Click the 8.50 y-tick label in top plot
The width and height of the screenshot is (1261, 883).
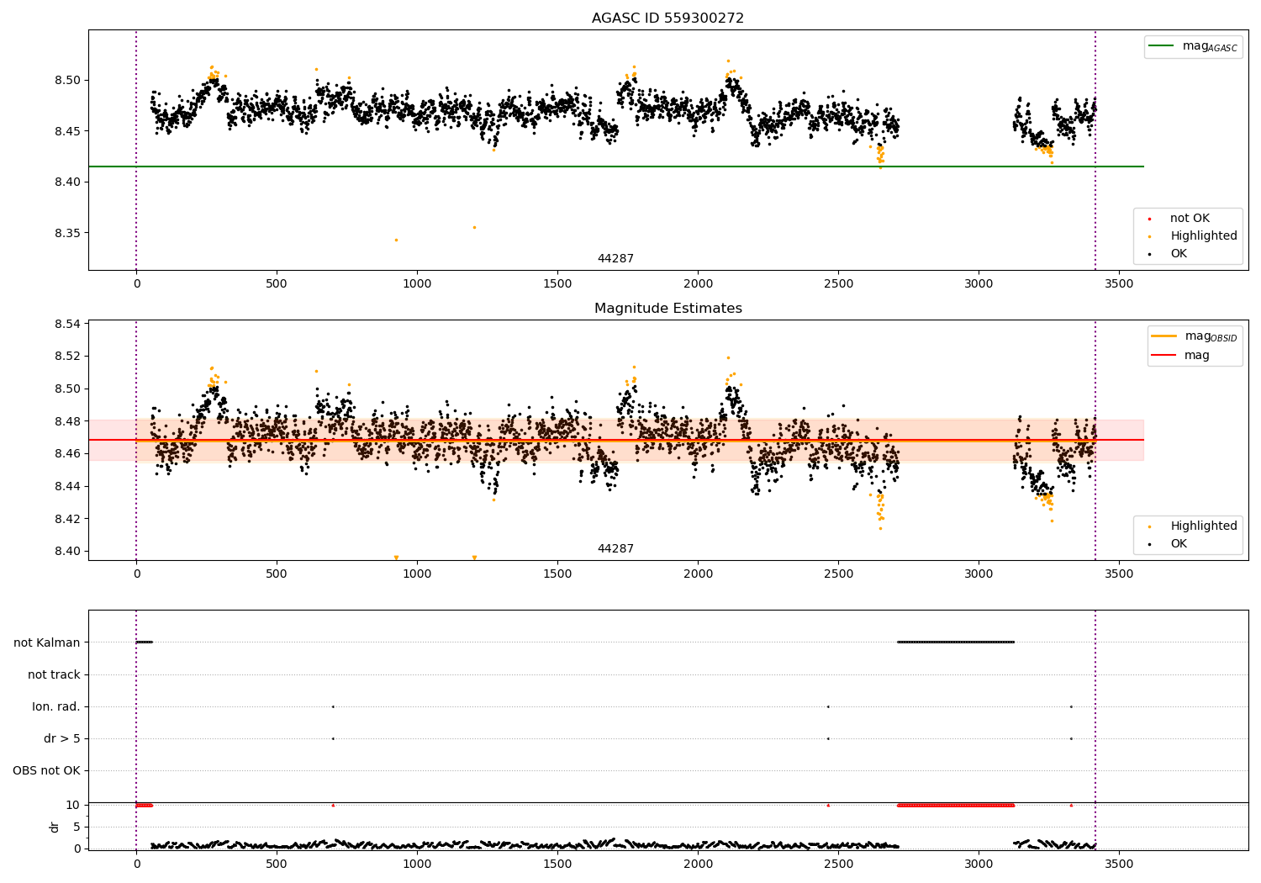point(66,81)
